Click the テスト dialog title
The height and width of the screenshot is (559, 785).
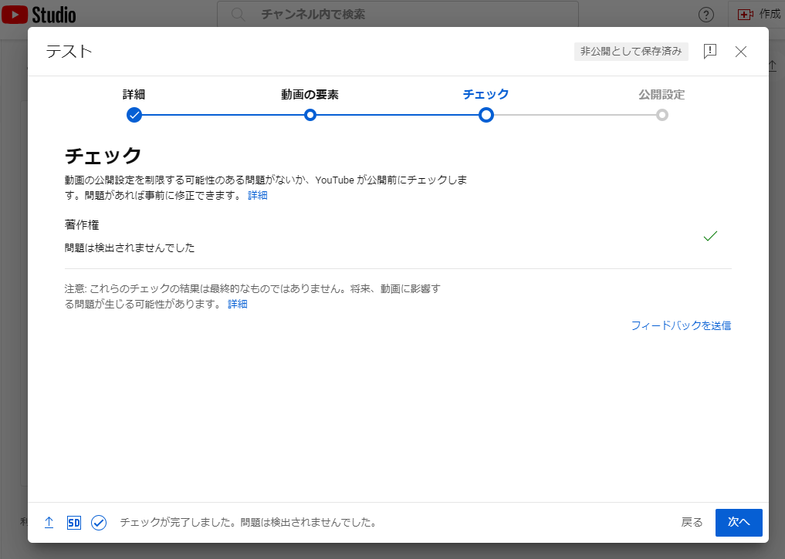(69, 52)
